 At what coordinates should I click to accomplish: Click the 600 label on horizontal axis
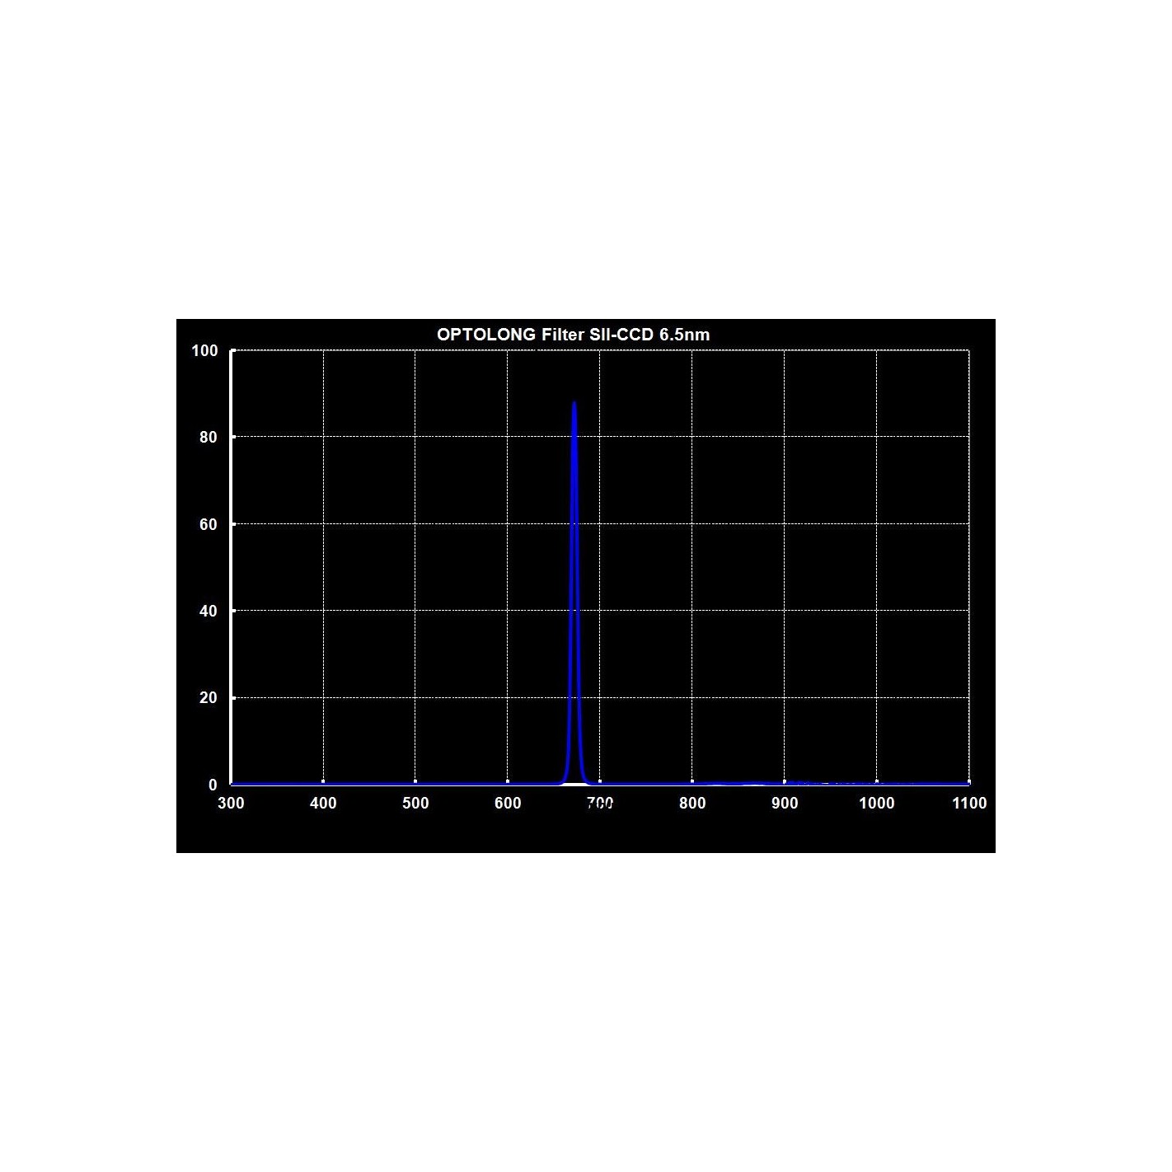pos(508,804)
